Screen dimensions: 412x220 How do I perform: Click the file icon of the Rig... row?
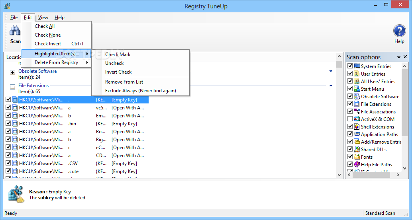[15, 140]
